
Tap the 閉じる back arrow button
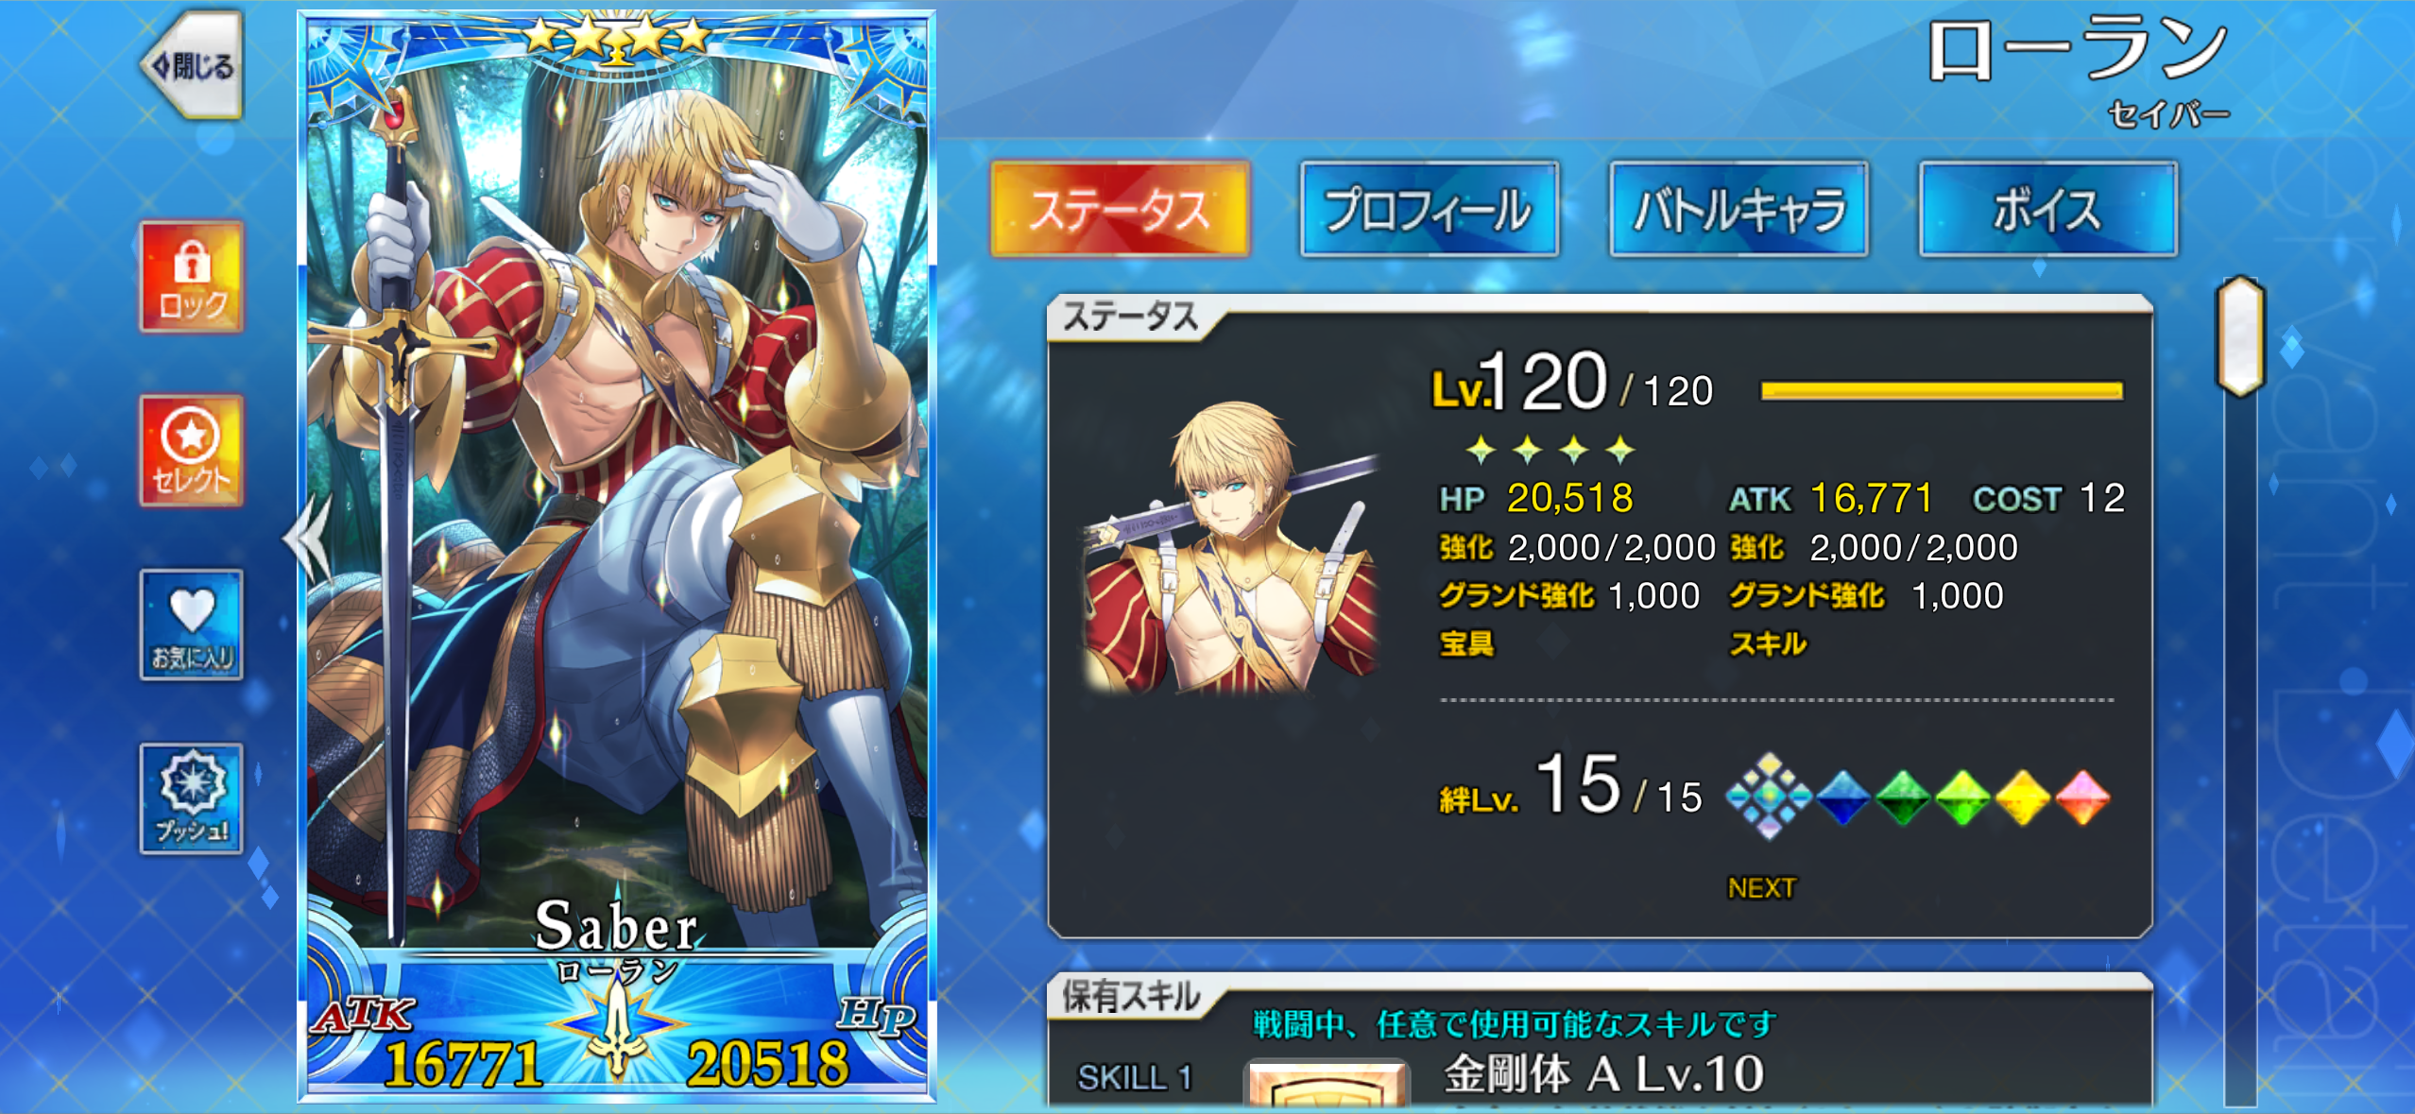[194, 66]
